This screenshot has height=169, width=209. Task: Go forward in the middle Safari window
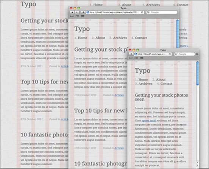pos(77,12)
